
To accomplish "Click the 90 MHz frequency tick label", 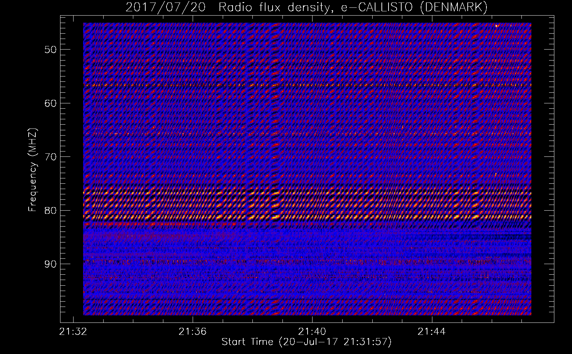I will (51, 264).
